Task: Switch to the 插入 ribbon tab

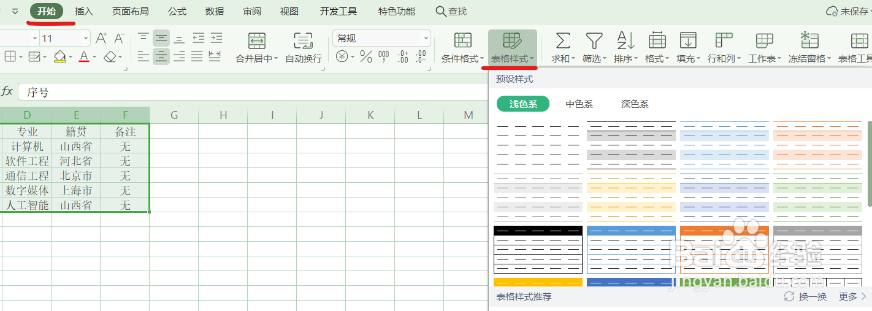Action: 84,11
